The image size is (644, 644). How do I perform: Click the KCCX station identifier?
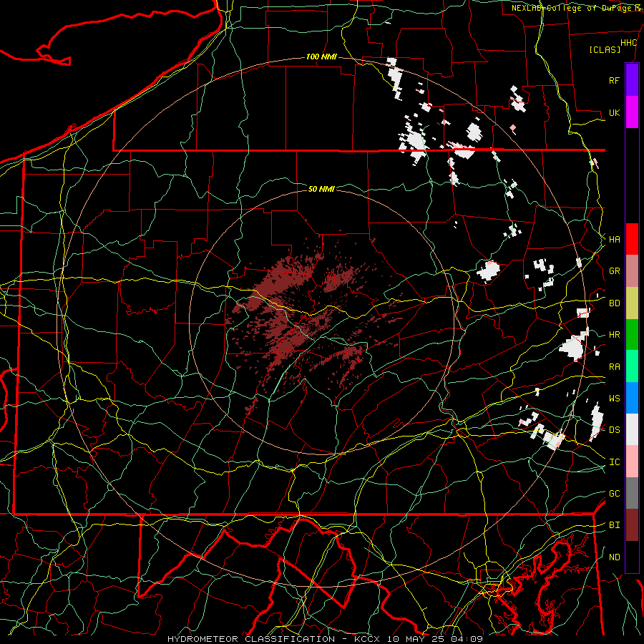click(367, 639)
